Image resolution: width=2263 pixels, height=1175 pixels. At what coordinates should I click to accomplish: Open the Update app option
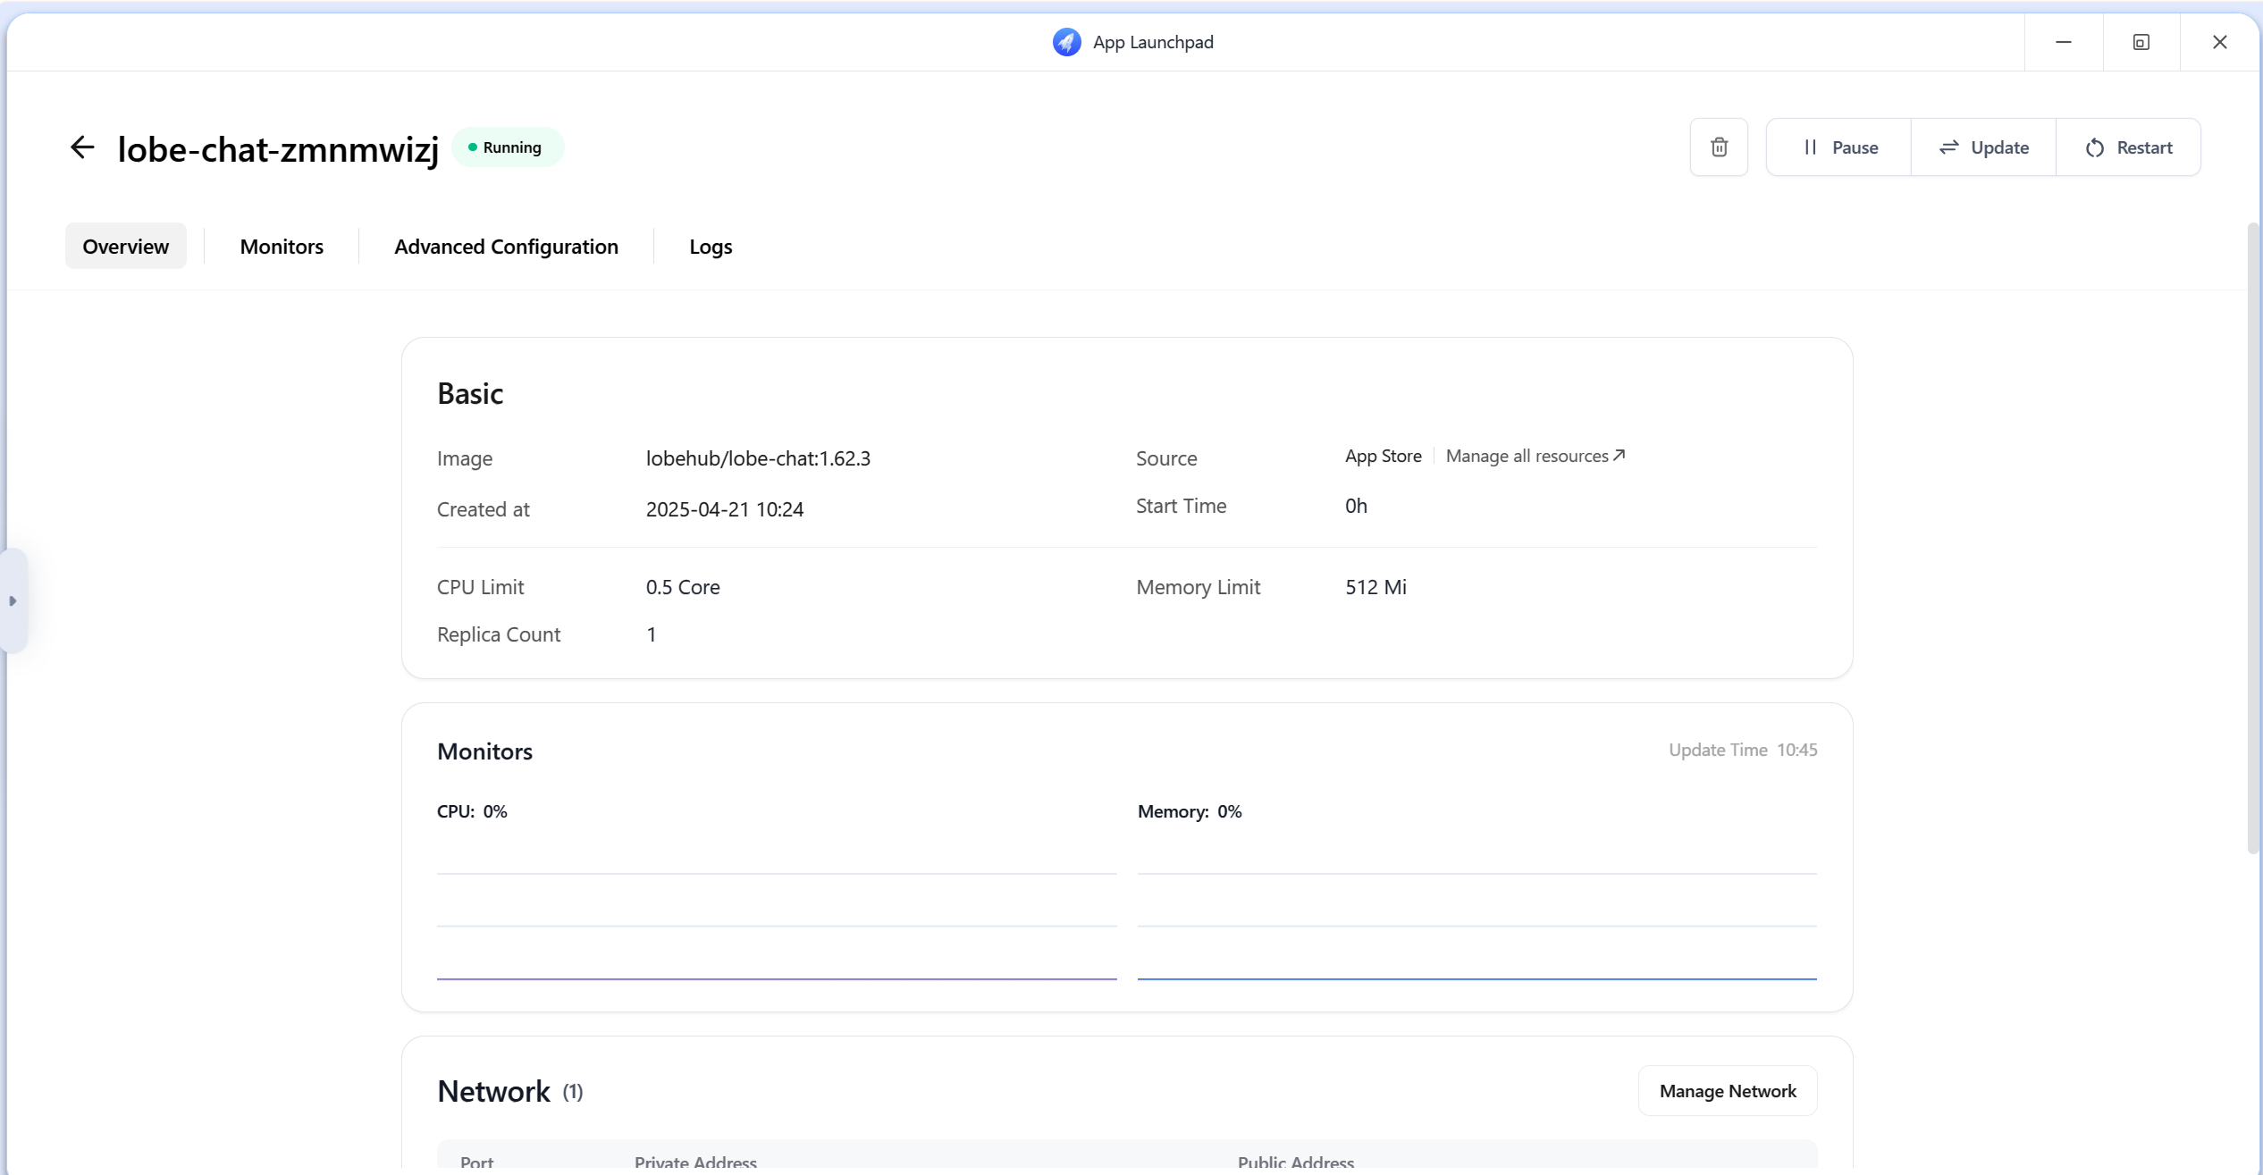(x=1983, y=147)
